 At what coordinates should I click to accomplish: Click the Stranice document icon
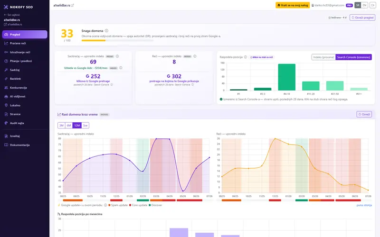point(6,114)
